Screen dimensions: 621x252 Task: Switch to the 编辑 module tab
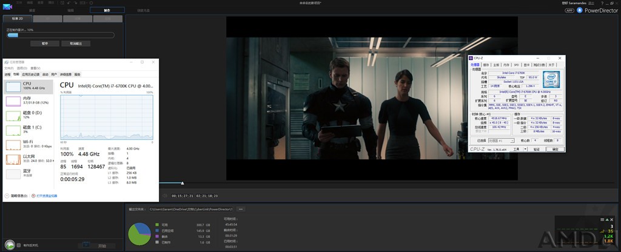[70, 10]
